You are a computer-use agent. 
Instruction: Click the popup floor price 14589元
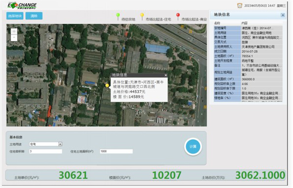(136, 97)
